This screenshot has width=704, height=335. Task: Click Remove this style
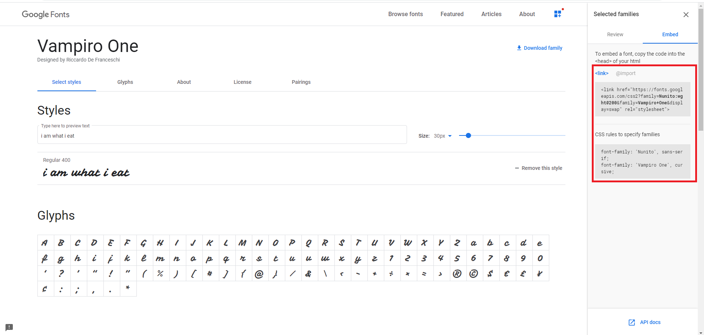(x=538, y=168)
